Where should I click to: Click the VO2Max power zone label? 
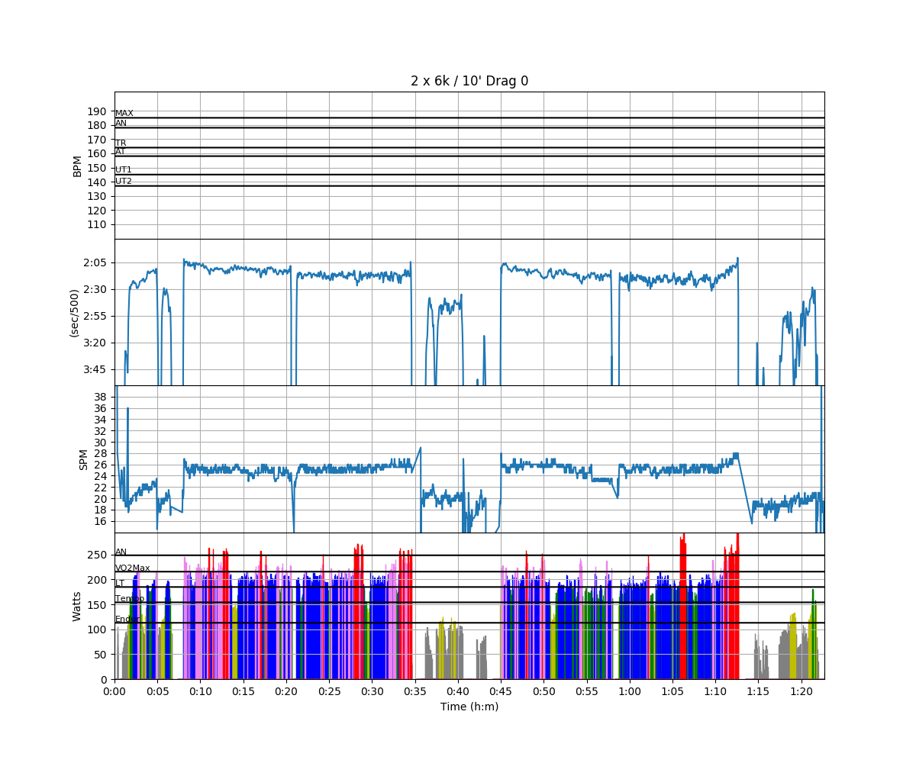132,568
